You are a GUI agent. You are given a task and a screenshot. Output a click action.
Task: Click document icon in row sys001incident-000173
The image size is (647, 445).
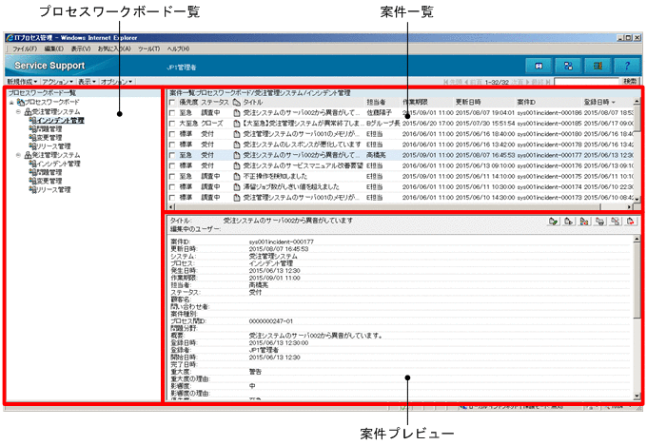click(x=237, y=198)
